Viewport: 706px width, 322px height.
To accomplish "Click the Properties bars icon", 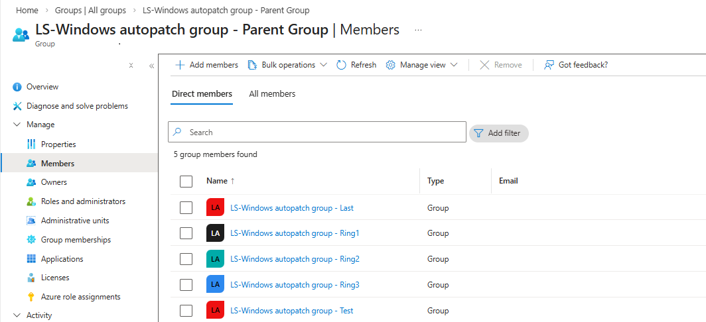I will (31, 144).
